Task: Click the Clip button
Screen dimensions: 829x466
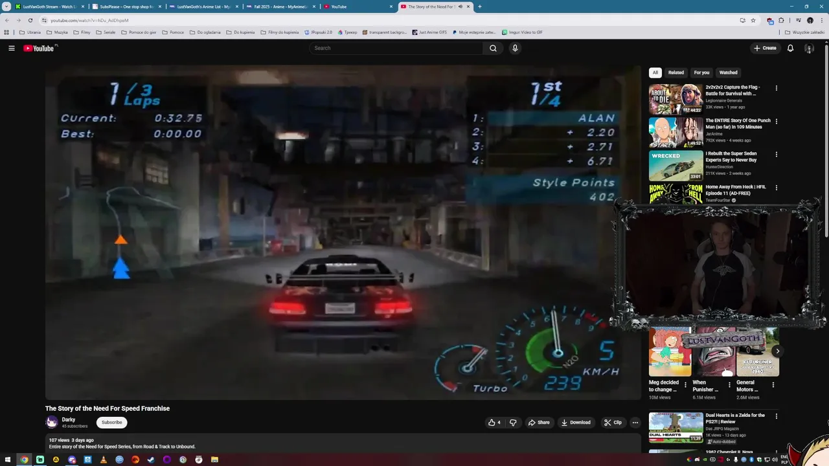Action: click(x=613, y=423)
